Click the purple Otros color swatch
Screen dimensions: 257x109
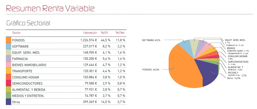(8, 102)
